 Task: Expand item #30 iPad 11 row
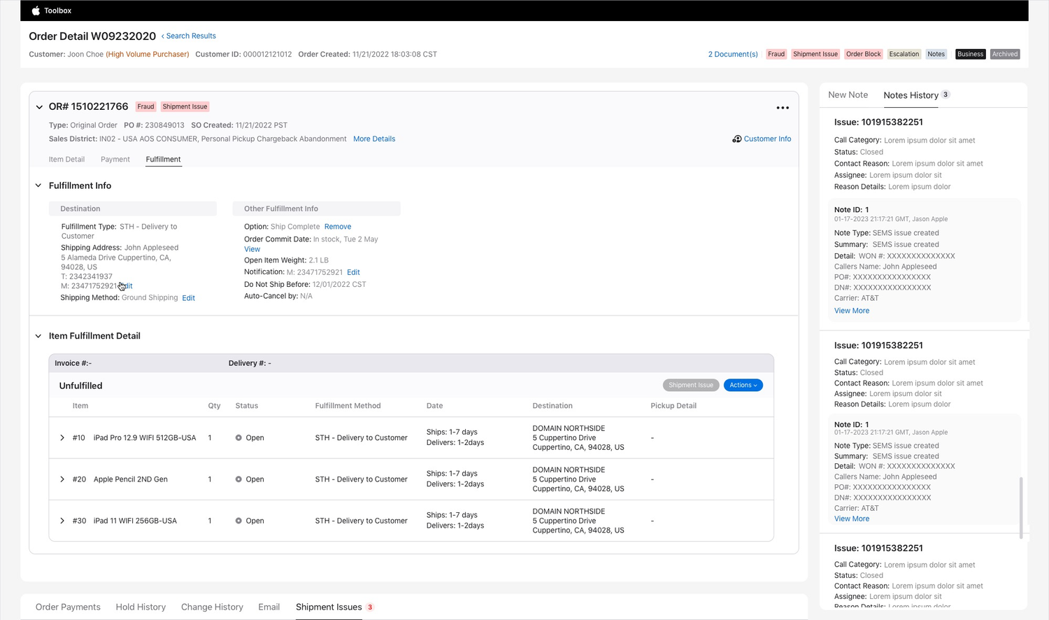pyautogui.click(x=62, y=521)
